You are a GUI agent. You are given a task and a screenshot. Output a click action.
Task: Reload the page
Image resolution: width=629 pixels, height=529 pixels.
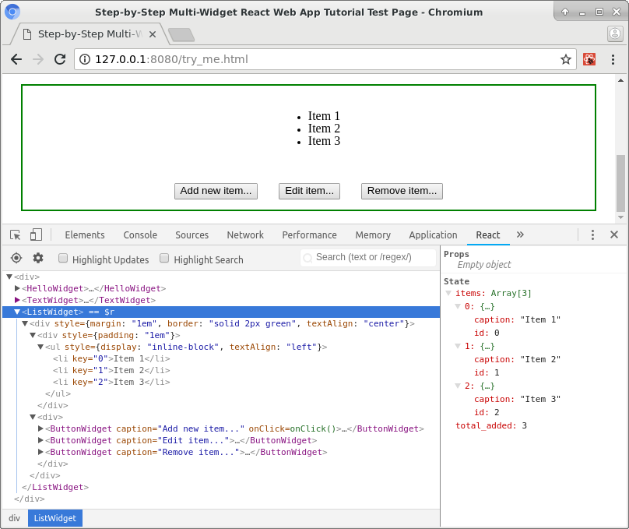[x=60, y=59]
